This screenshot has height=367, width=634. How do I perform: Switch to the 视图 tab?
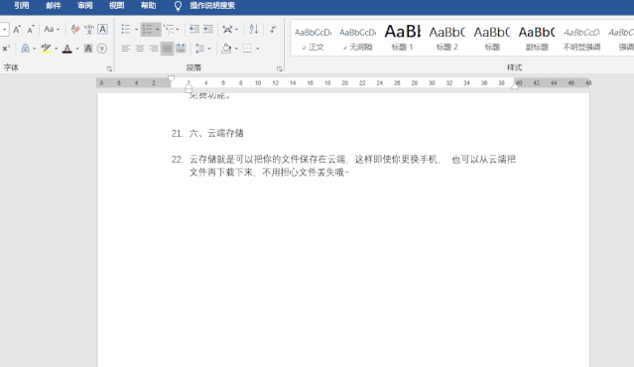click(x=116, y=6)
